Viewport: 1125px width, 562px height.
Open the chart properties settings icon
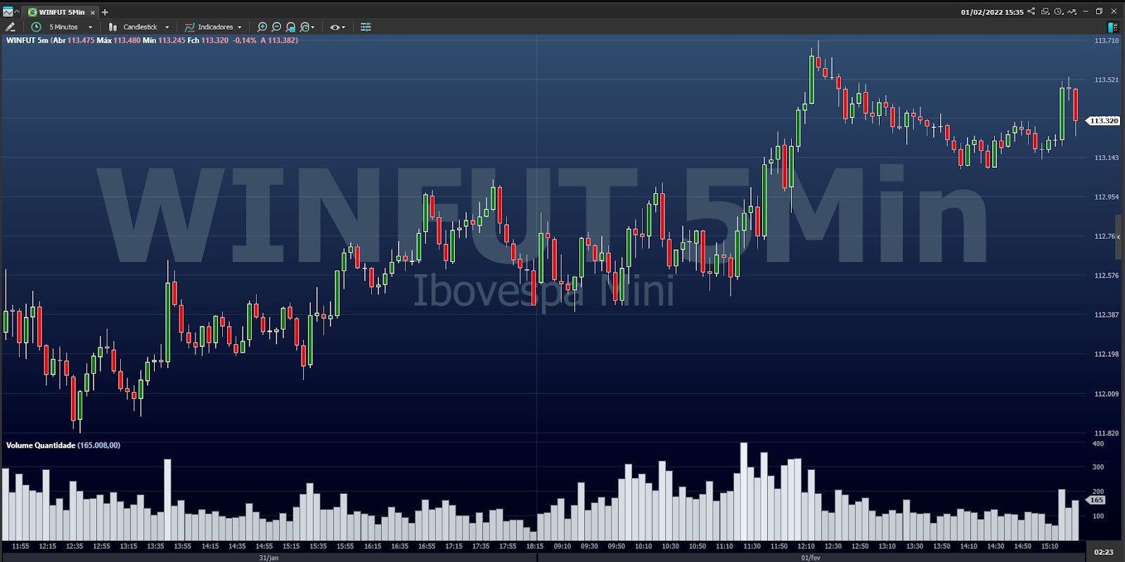366,27
